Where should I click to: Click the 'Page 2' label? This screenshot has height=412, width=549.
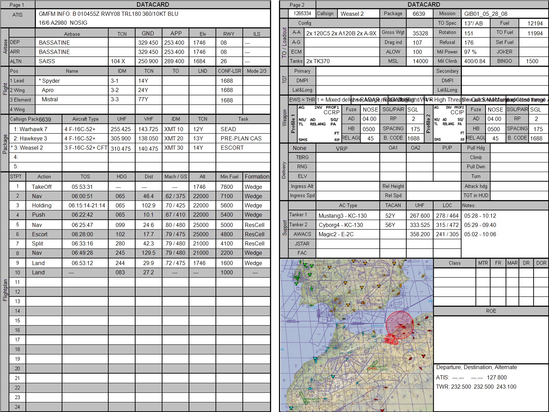coord(297,5)
